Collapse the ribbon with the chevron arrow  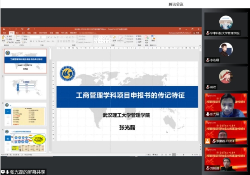point(200,45)
